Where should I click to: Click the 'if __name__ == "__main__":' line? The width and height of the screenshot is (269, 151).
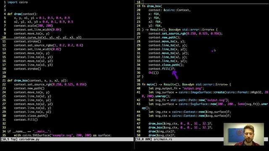click(29, 131)
